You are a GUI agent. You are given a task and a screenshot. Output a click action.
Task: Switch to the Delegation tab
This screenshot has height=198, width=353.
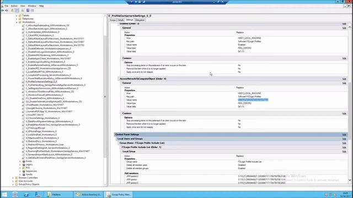click(140, 20)
